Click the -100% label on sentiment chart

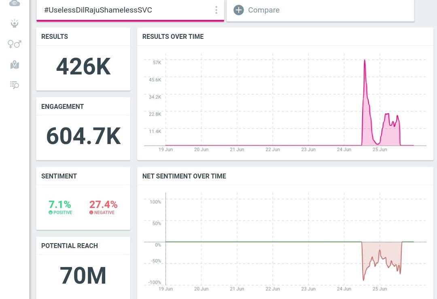click(155, 282)
